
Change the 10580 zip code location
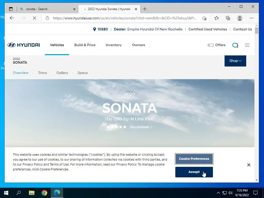(103, 29)
